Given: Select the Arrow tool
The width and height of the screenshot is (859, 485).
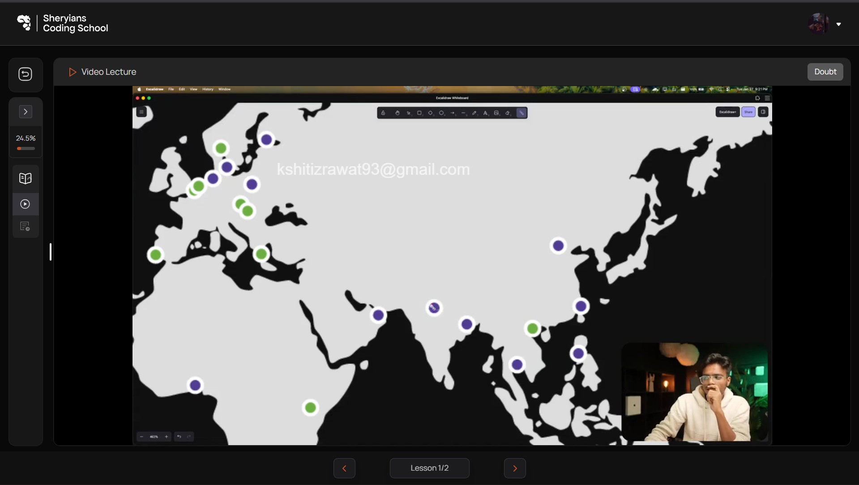Looking at the screenshot, I should click(453, 113).
